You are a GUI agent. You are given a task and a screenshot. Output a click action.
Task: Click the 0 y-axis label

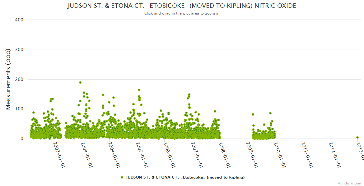[22, 139]
